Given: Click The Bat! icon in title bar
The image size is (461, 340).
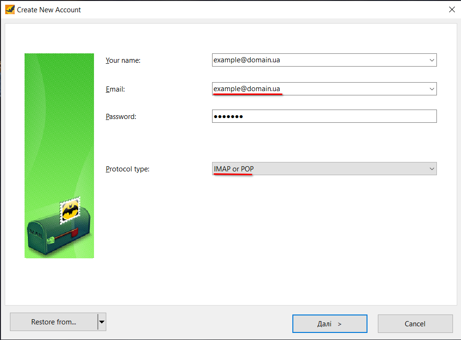Looking at the screenshot, I should click(10, 9).
